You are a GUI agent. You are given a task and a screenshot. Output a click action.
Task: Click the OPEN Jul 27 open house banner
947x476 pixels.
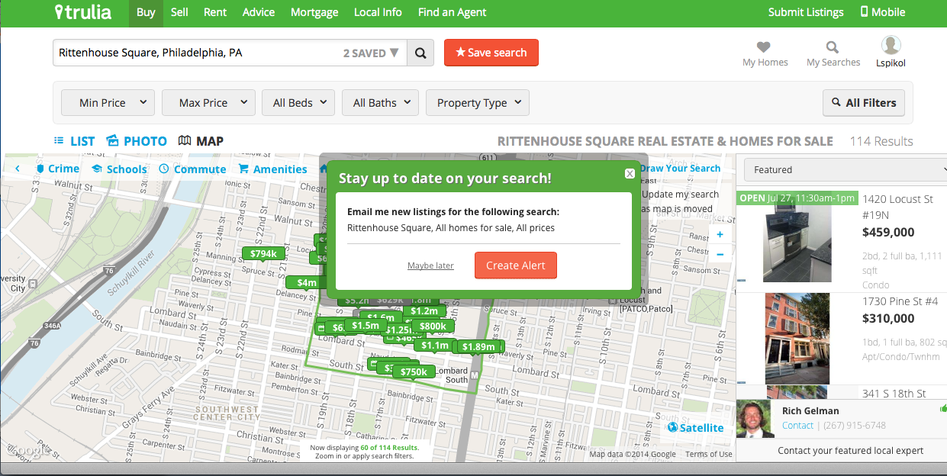point(797,198)
